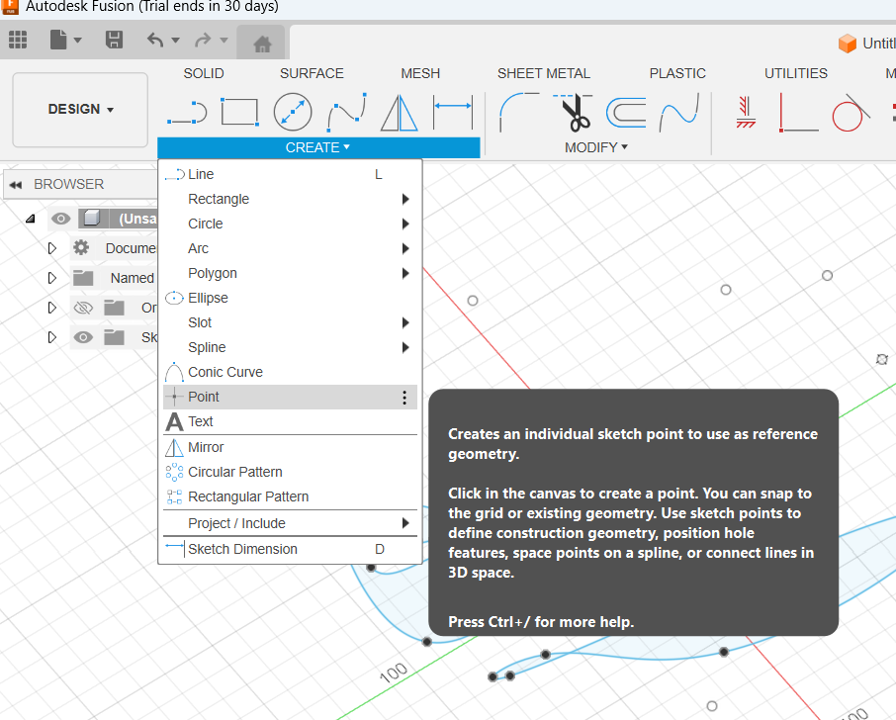896x720 pixels.
Task: Choose Mirror from the Create menu
Action: pyautogui.click(x=291, y=447)
